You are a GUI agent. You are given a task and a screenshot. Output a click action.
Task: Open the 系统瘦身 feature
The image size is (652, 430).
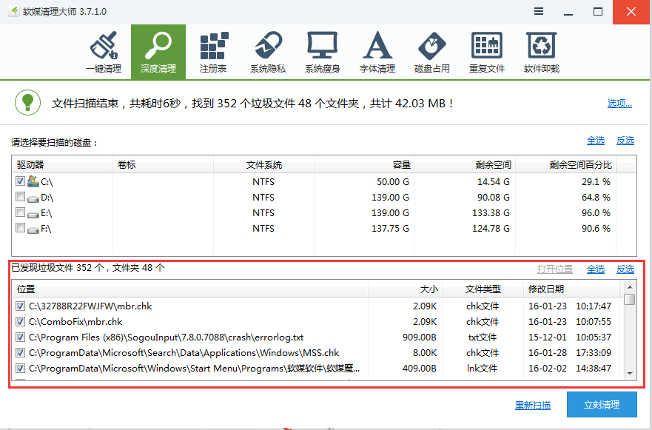323,50
